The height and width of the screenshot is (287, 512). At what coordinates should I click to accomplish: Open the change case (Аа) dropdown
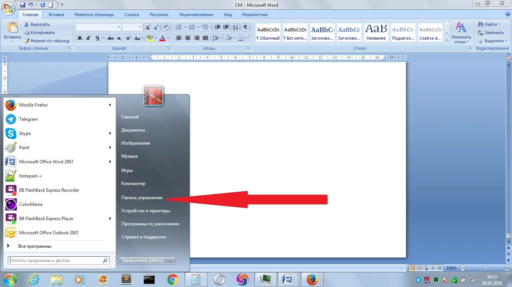pyautogui.click(x=138, y=38)
